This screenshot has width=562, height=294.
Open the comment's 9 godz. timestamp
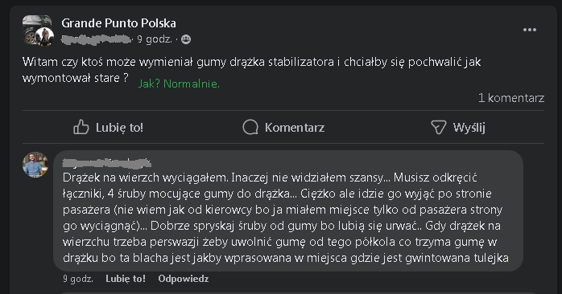(x=78, y=279)
